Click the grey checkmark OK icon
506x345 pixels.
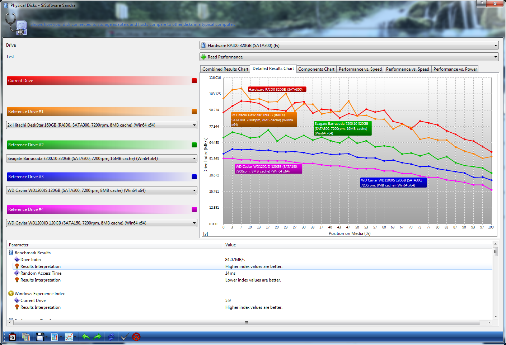pyautogui.click(x=125, y=337)
